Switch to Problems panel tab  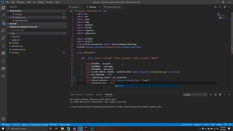point(89,95)
